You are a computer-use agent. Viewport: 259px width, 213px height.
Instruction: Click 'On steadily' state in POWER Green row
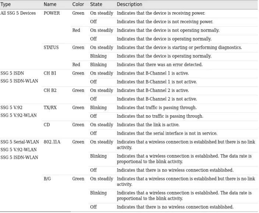point(102,13)
